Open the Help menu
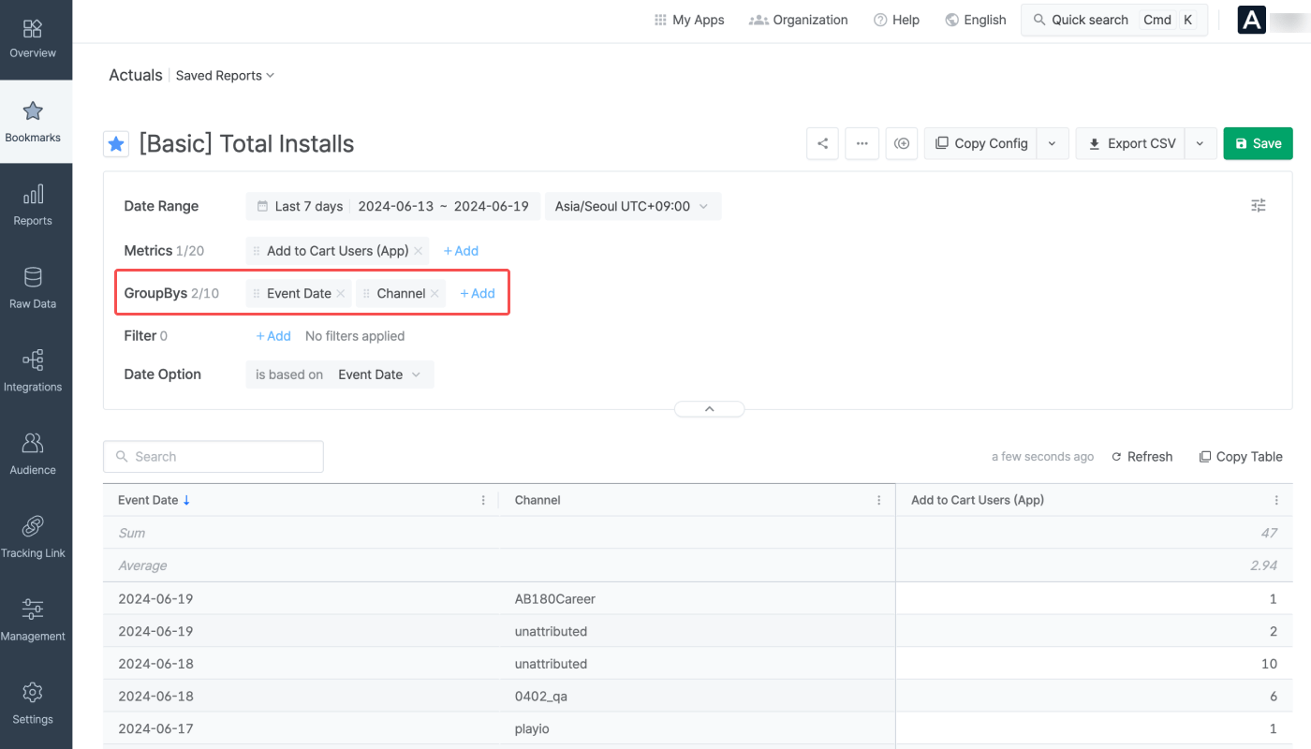1311x749 pixels. pyautogui.click(x=896, y=20)
